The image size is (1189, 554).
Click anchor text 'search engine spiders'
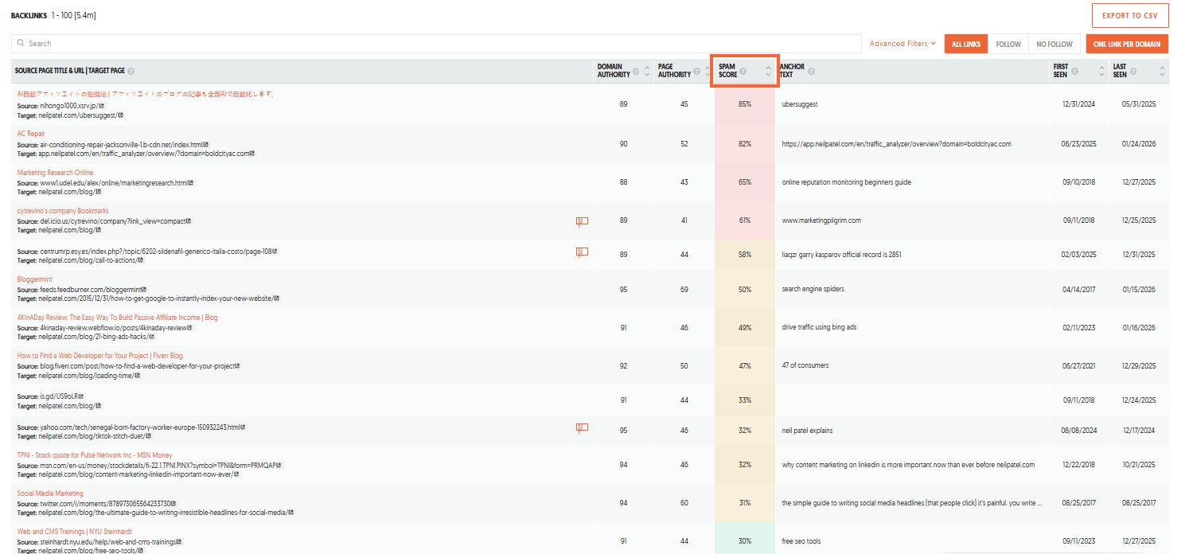point(813,289)
